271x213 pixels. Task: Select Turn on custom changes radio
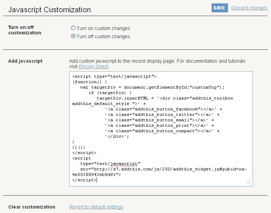(73, 28)
